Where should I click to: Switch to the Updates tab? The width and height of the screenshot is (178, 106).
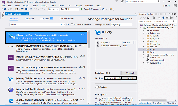[x=46, y=18]
